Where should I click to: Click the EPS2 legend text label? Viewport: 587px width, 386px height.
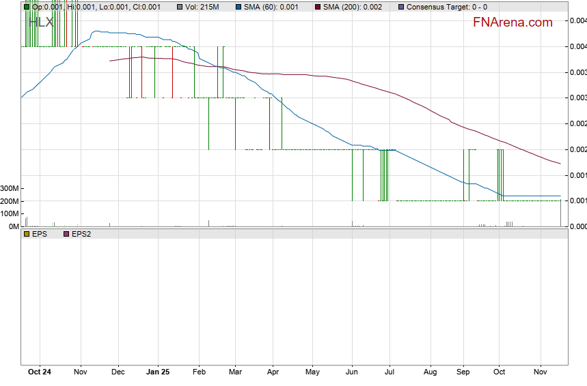pyautogui.click(x=81, y=234)
